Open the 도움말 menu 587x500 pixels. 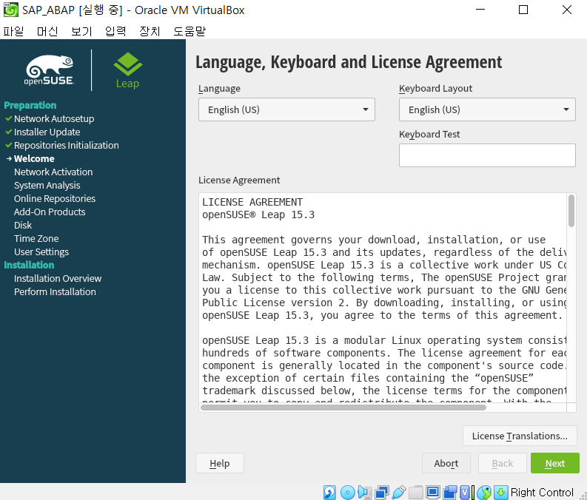[189, 31]
